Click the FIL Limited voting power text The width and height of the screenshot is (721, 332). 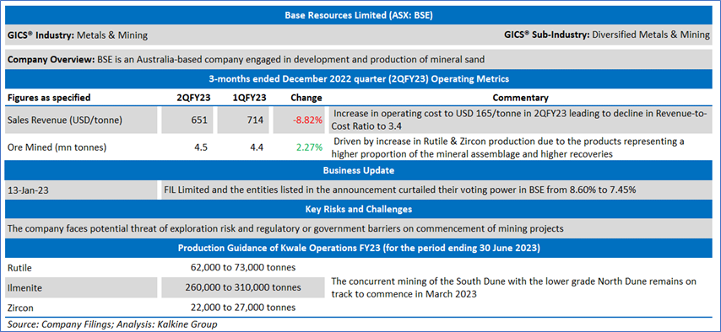[x=399, y=190]
